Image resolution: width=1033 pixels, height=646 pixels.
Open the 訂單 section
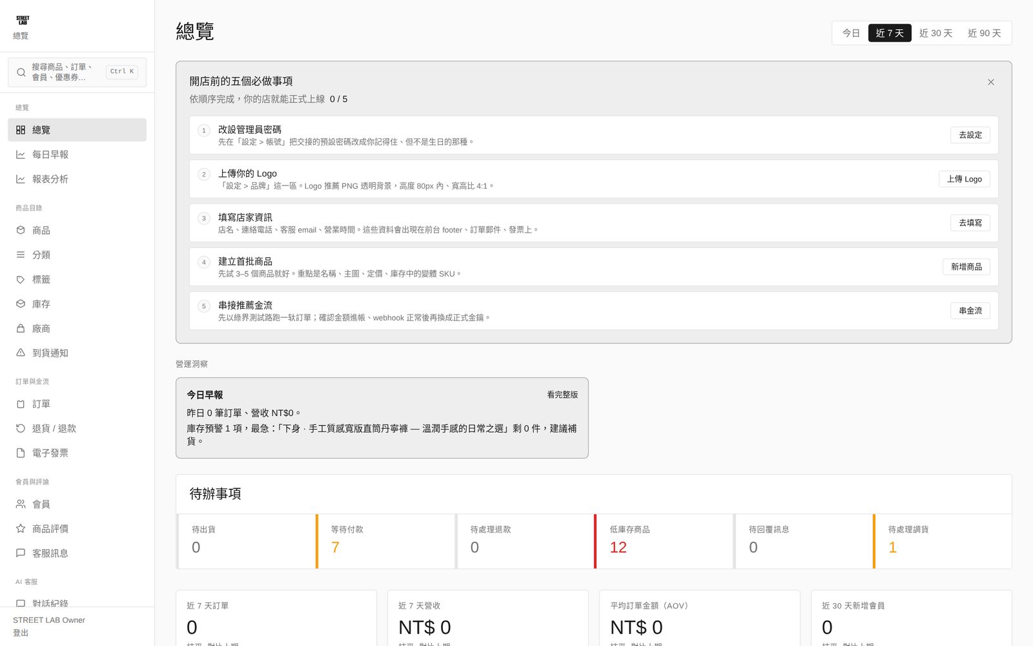[x=77, y=404]
